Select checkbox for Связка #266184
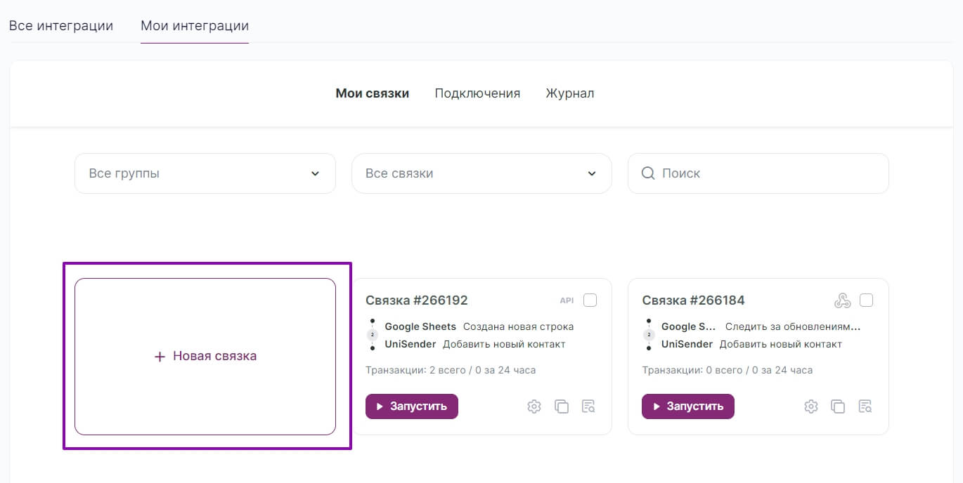Image resolution: width=963 pixels, height=483 pixels. [x=867, y=300]
